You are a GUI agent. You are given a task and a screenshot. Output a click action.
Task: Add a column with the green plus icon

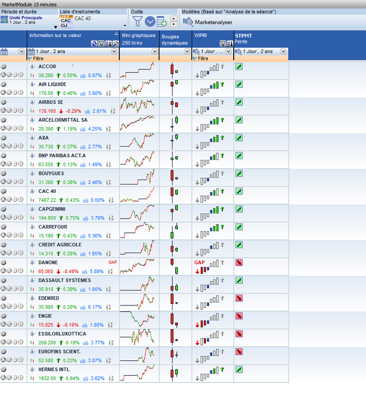(162, 21)
